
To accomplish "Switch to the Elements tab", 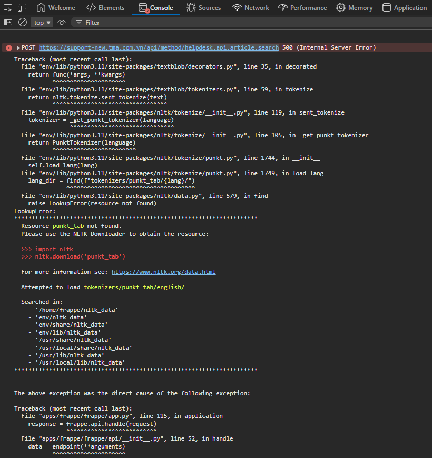I will [105, 7].
